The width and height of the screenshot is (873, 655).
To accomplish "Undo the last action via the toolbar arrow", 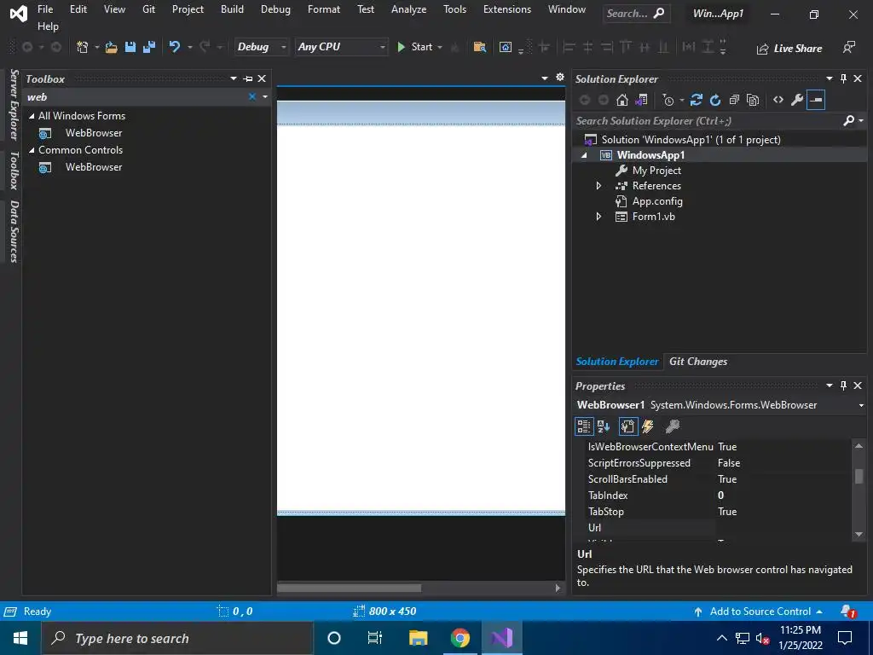I will [x=175, y=47].
